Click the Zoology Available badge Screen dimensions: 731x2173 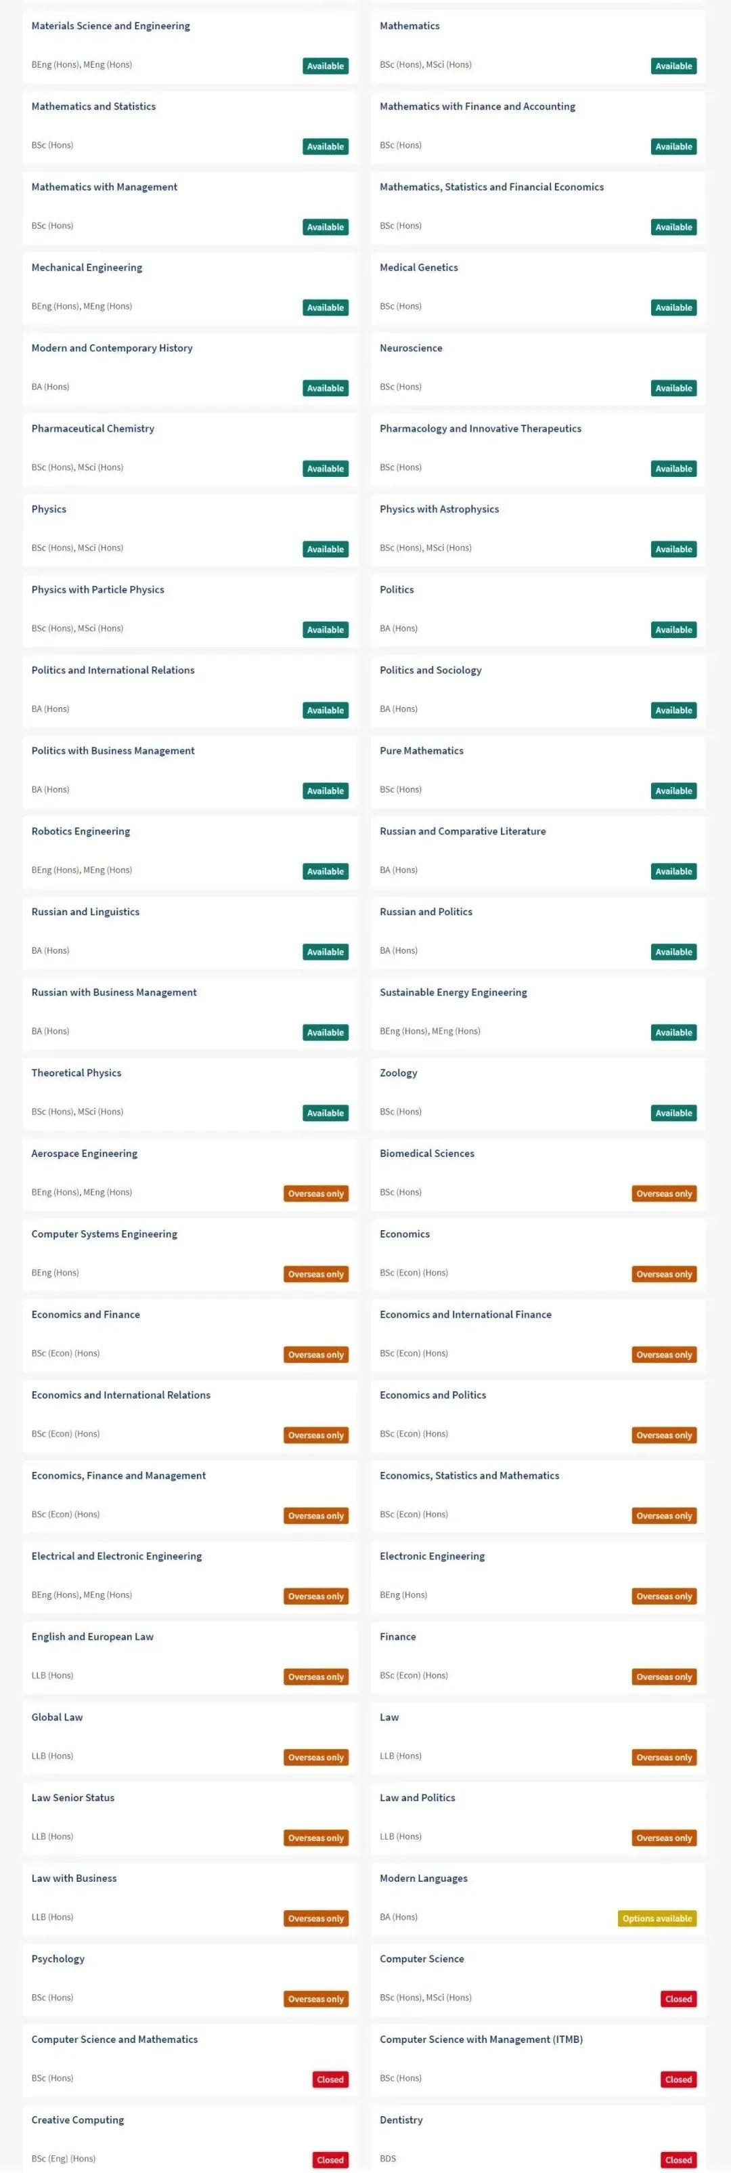[x=673, y=1113]
